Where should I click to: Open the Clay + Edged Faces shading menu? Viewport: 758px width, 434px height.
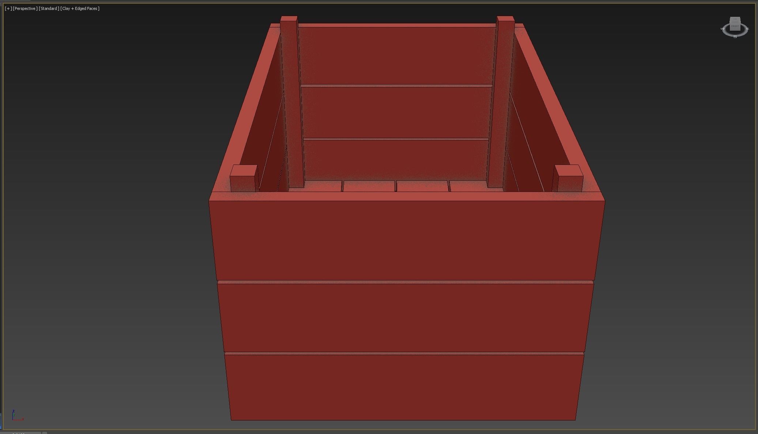(x=80, y=8)
